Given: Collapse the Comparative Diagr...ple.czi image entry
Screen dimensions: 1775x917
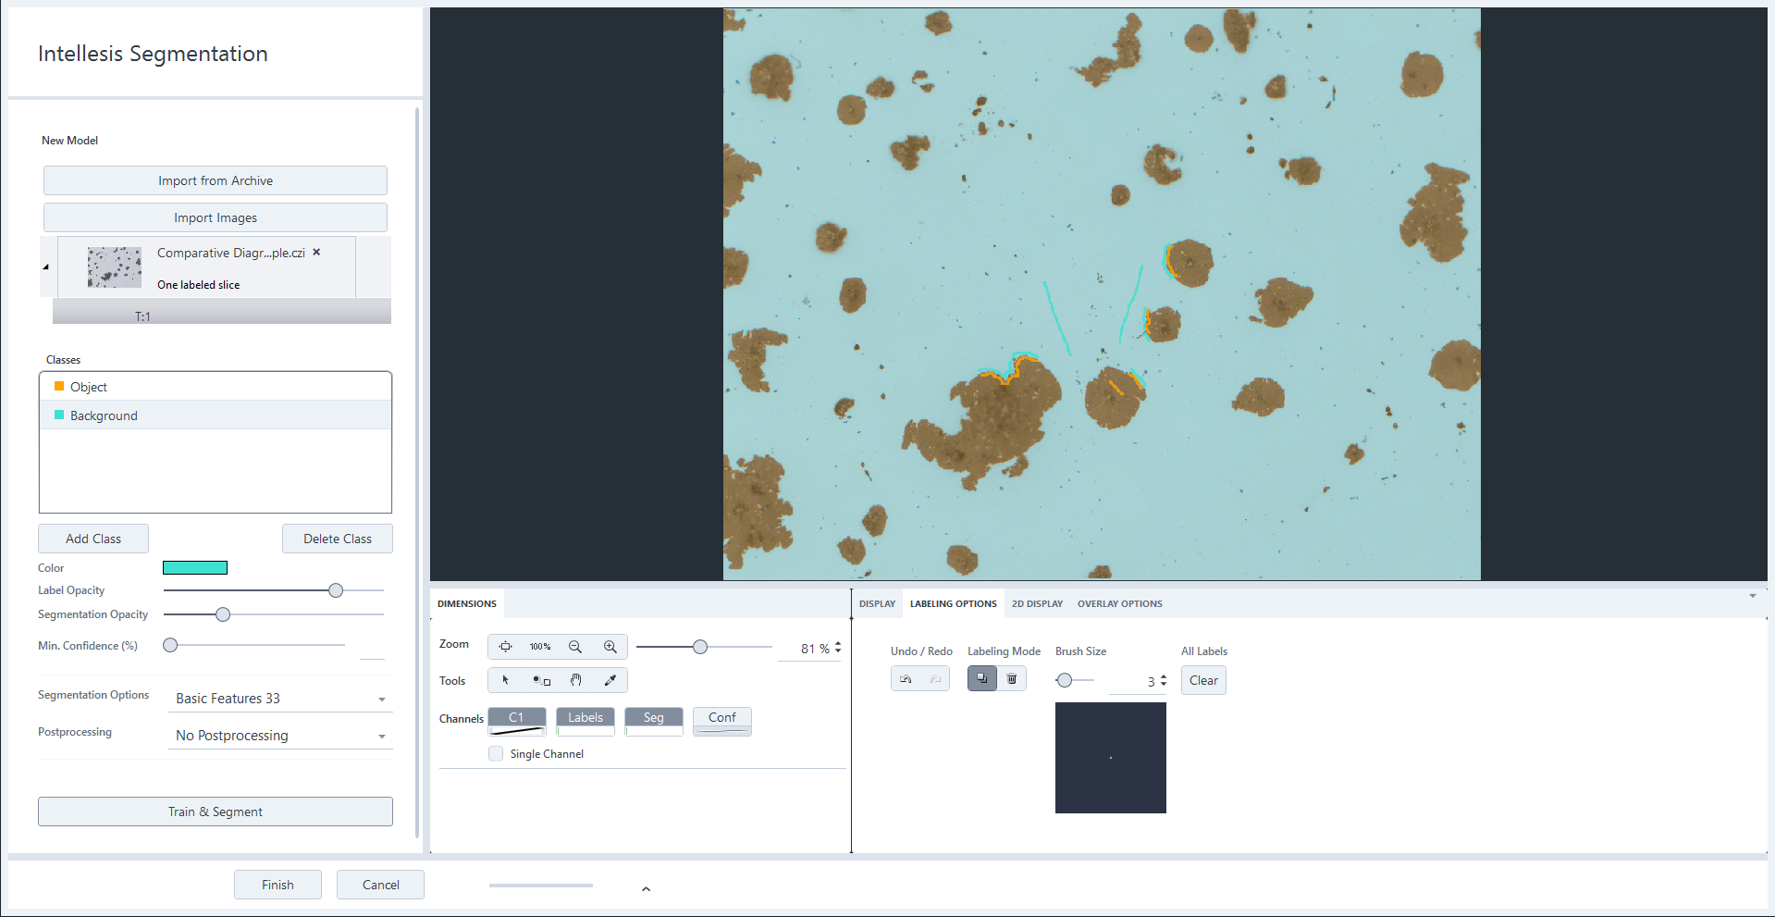Looking at the screenshot, I should pos(45,266).
